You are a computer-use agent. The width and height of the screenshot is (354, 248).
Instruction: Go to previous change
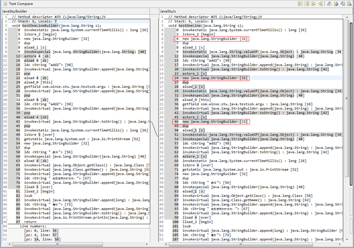click(x=350, y=4)
